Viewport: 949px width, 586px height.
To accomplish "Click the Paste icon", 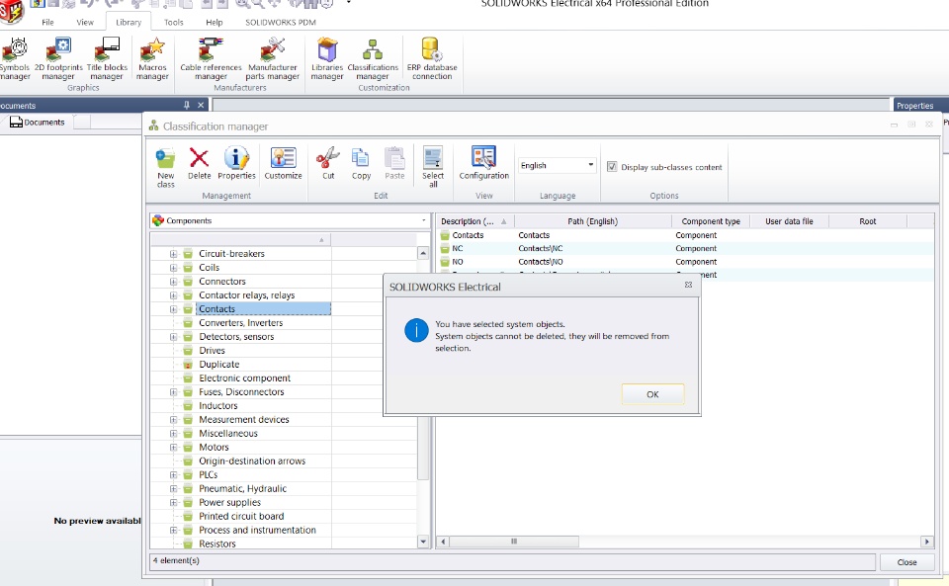I will coord(394,163).
